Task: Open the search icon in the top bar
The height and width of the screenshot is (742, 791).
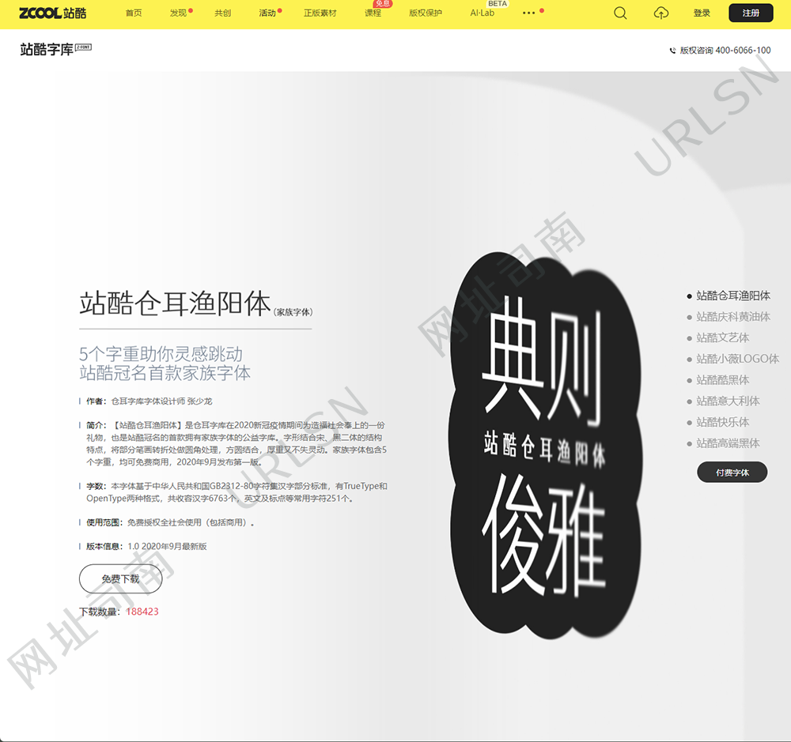Action: 619,13
